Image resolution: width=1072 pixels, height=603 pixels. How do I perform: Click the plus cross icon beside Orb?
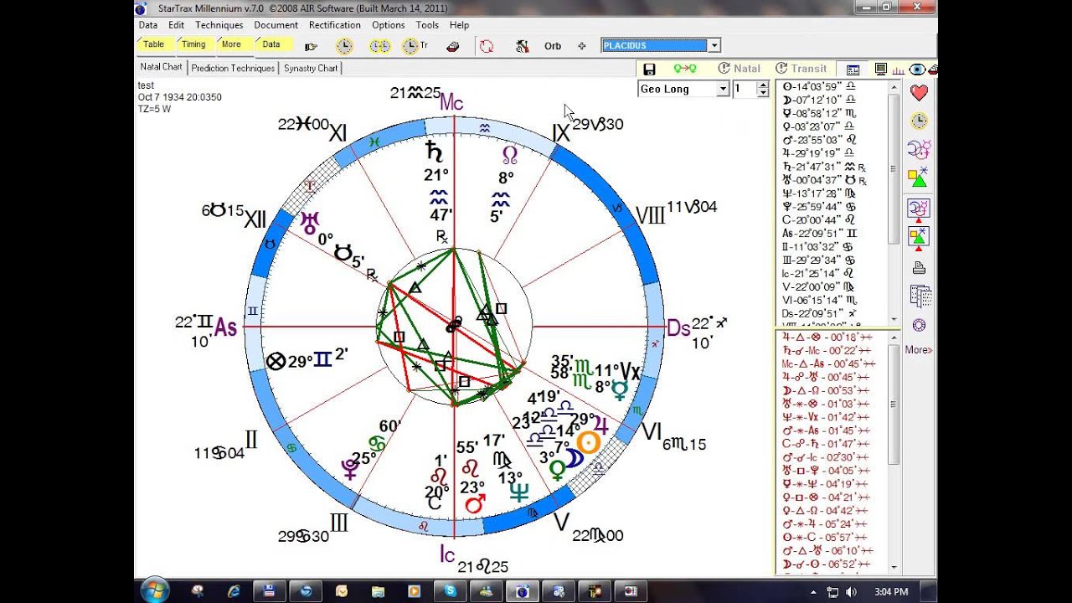coord(582,46)
